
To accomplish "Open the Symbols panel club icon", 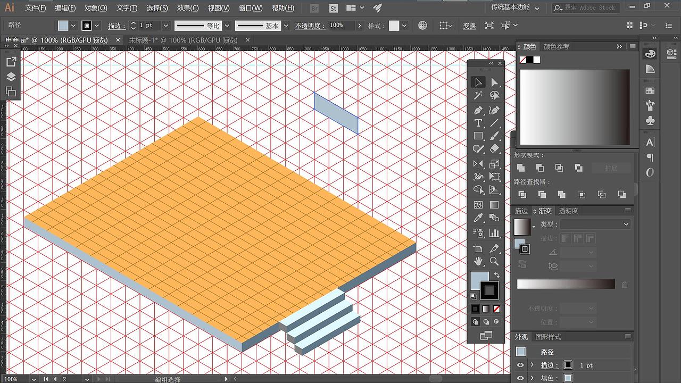I will point(650,121).
